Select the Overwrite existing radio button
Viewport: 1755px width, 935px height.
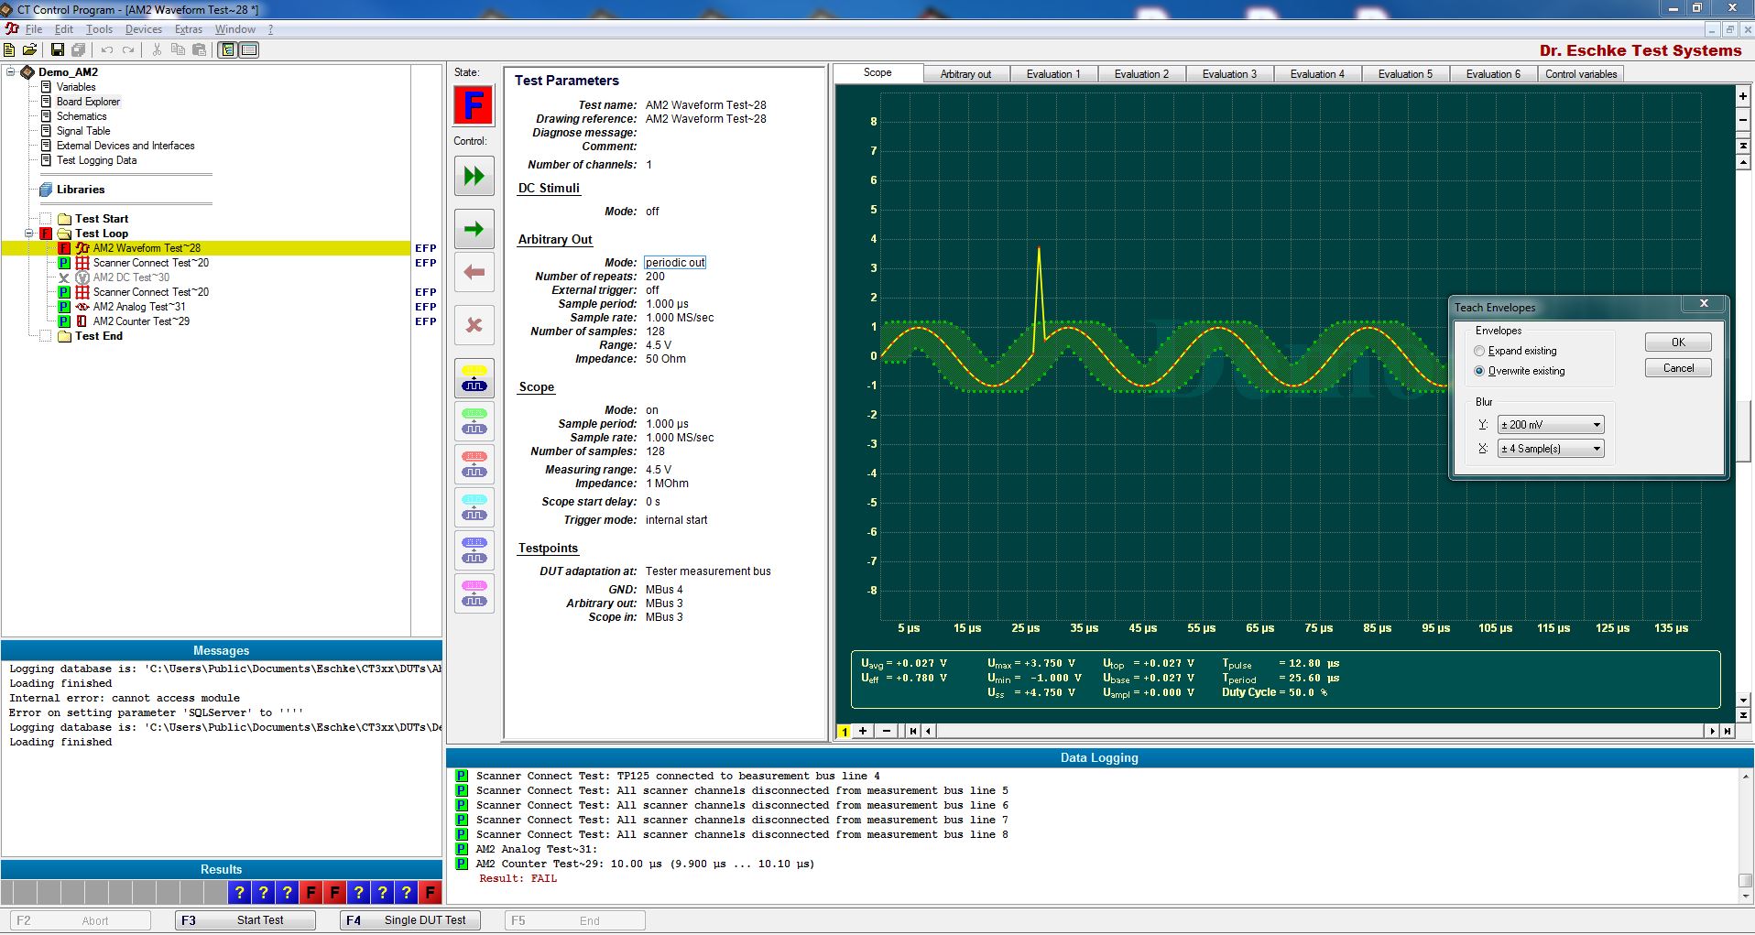coord(1479,372)
